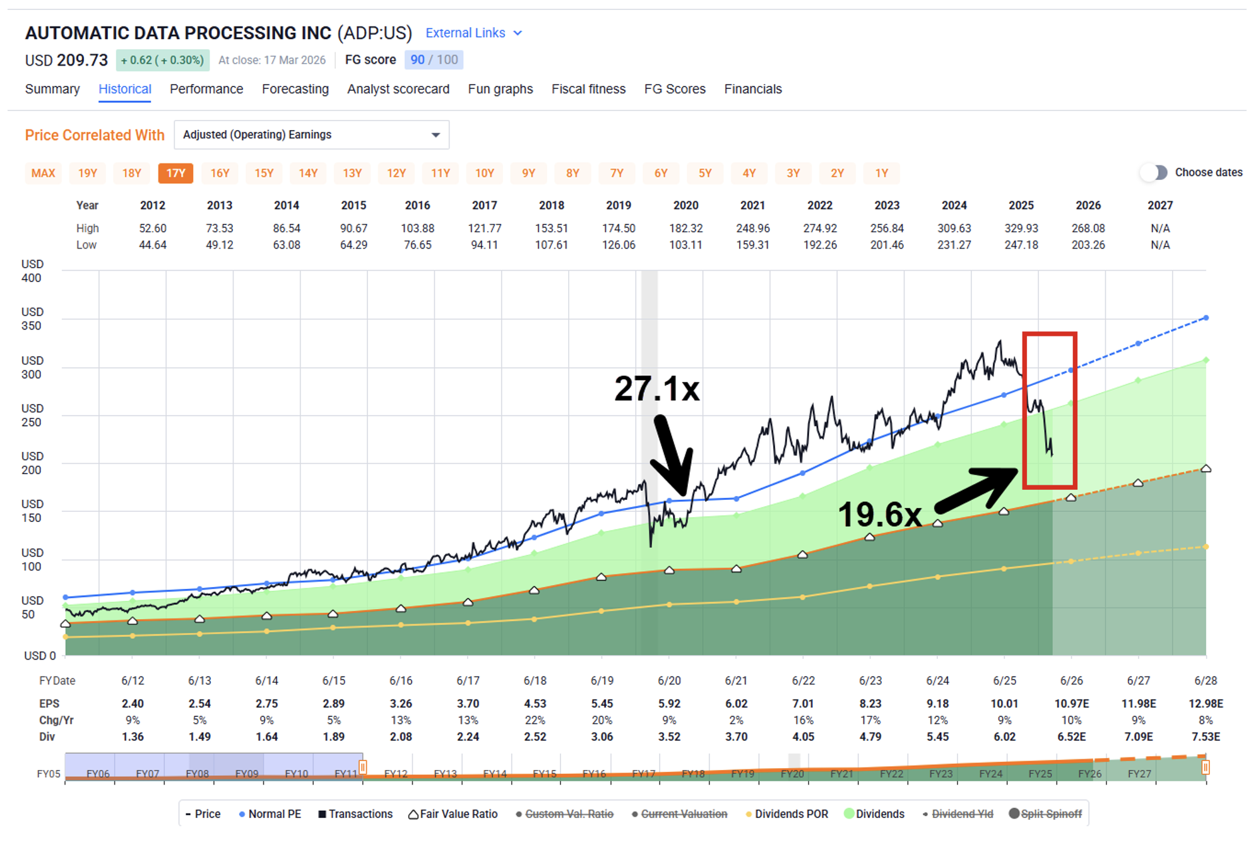
Task: Toggle Dividends POR legend dot
Action: point(749,814)
